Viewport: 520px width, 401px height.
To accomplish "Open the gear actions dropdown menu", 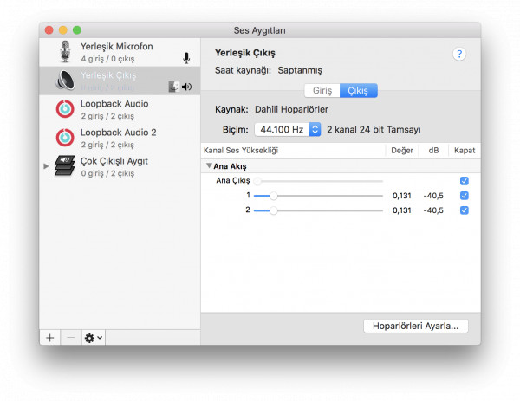I will coord(93,337).
